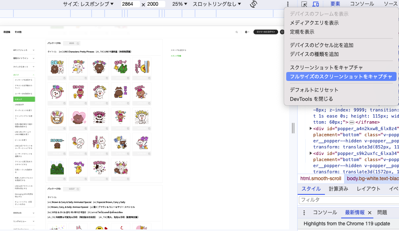Copy package ID 8525 using copy icon
Screen dimensions: 399x231
(78, 44)
